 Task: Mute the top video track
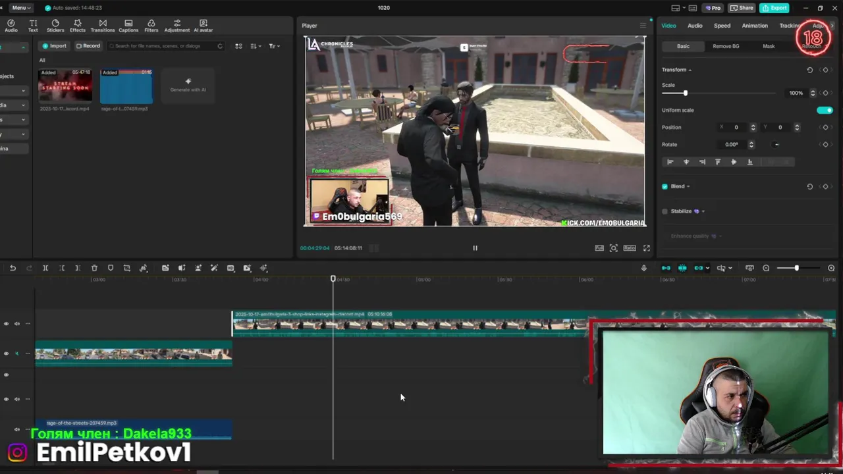click(x=17, y=323)
